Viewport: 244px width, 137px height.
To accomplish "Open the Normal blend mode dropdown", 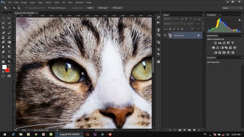I will (175, 24).
